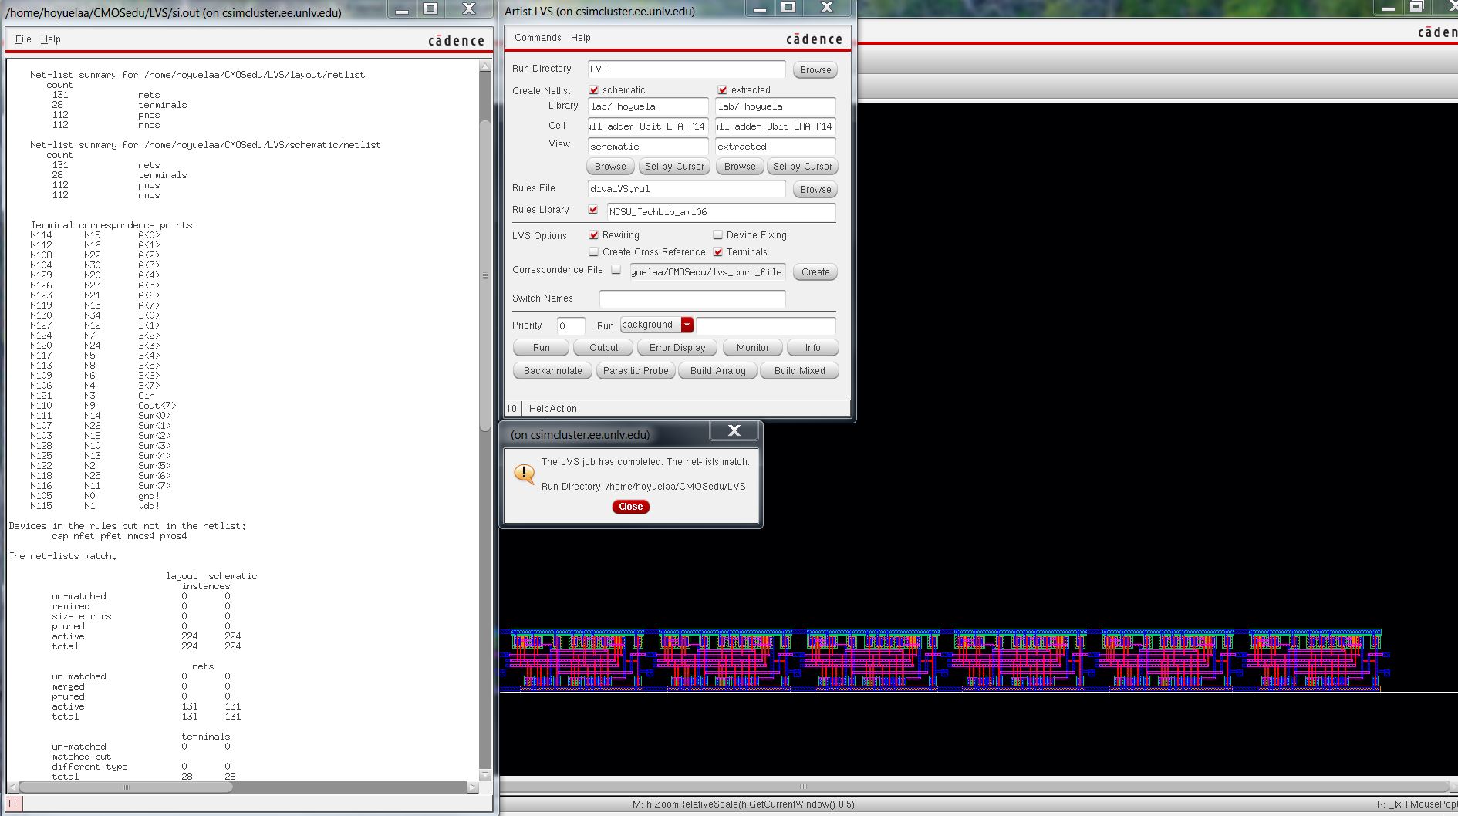This screenshot has height=816, width=1458.
Task: Run the LVS job
Action: click(x=542, y=348)
